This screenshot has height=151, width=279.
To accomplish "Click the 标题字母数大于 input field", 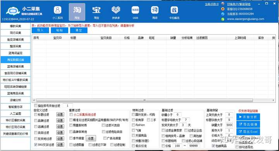I will coord(186,120).
